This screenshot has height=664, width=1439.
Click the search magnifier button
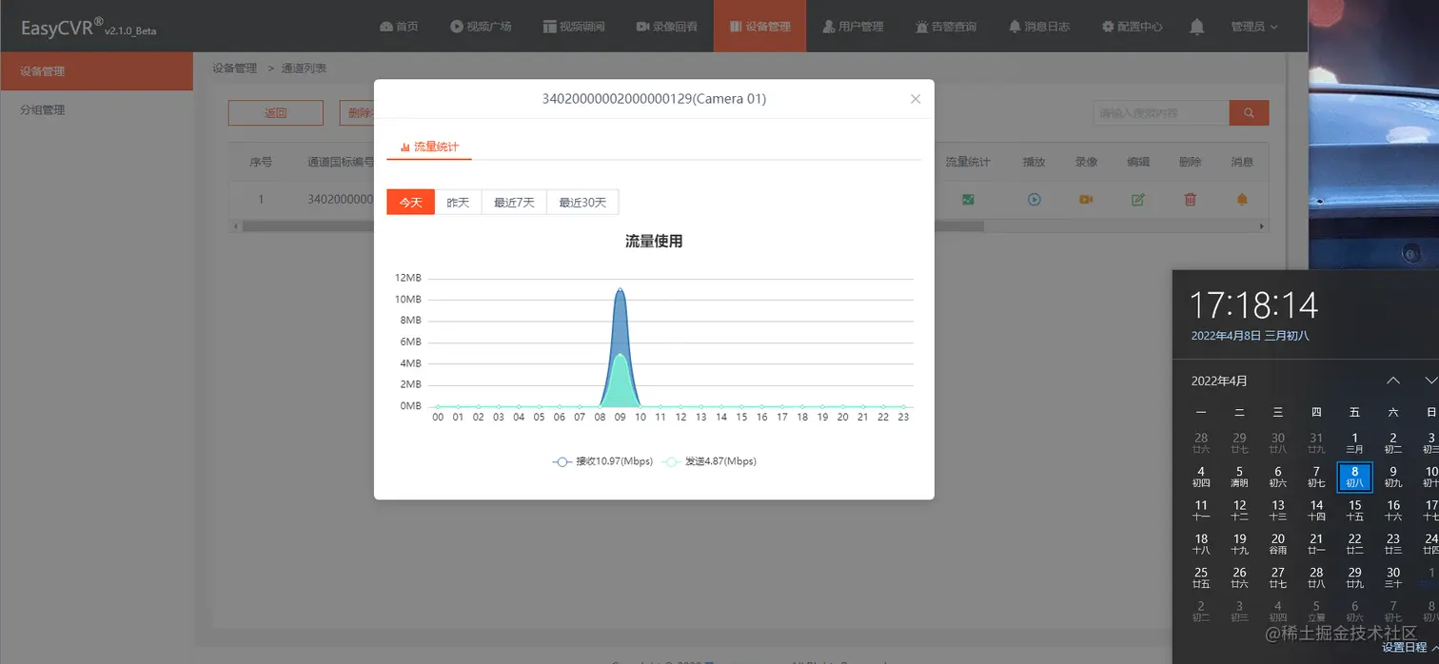click(1249, 113)
